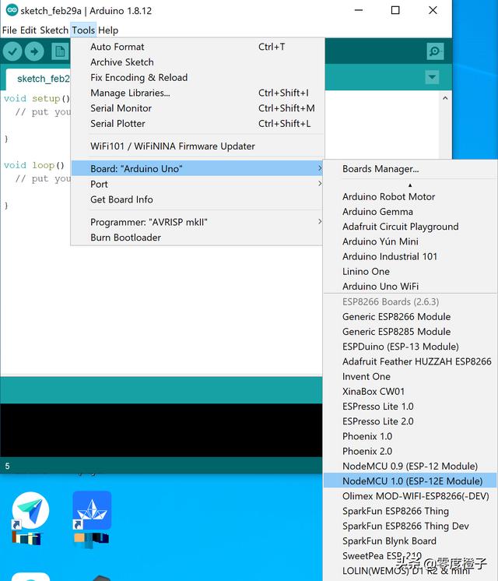Select Generic ESP8285 Module
The image size is (498, 581).
(410, 331)
